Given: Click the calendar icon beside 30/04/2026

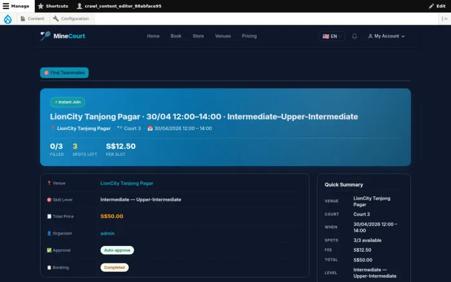Looking at the screenshot, I should (150, 129).
